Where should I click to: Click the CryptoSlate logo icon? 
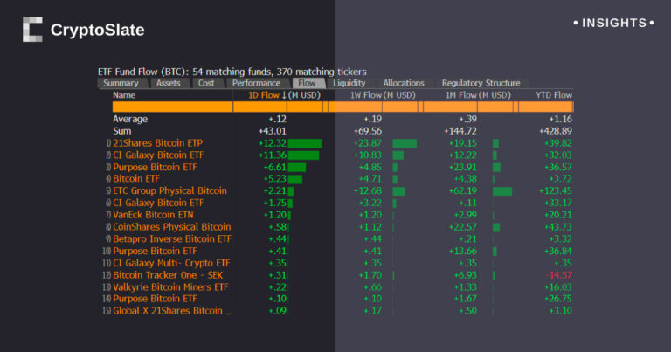[32, 30]
